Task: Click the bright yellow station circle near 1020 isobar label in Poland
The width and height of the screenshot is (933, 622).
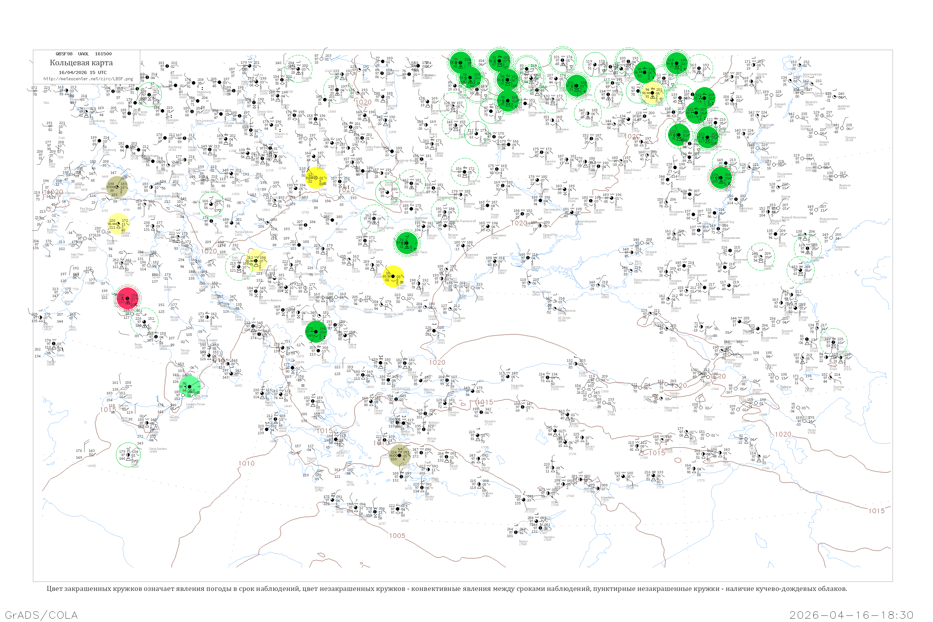Action: click(x=317, y=177)
